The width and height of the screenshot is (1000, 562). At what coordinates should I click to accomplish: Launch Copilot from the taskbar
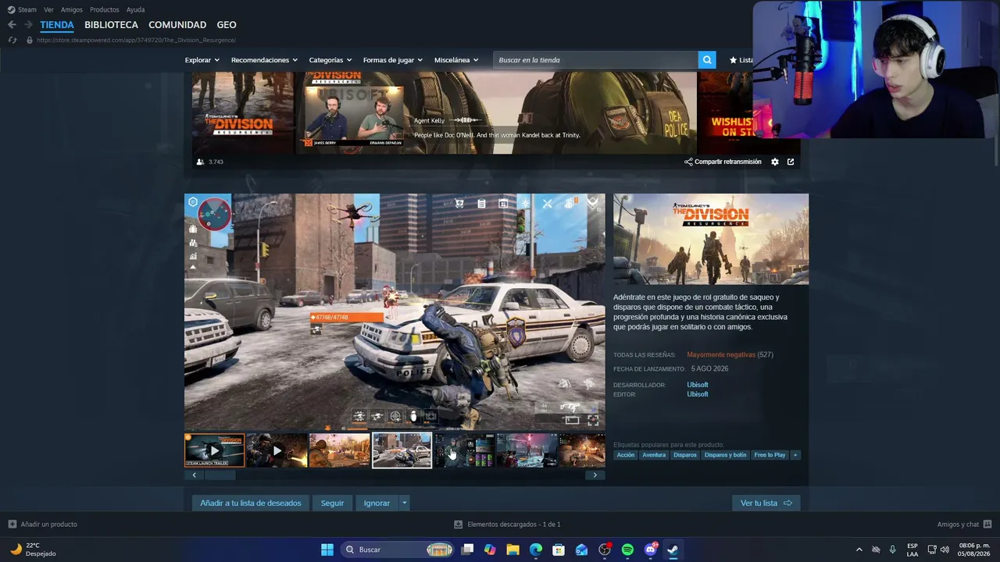(490, 550)
